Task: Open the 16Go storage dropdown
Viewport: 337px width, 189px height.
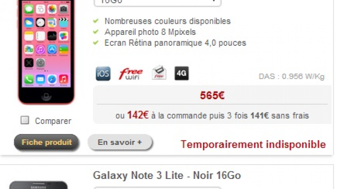Action: coord(158,2)
